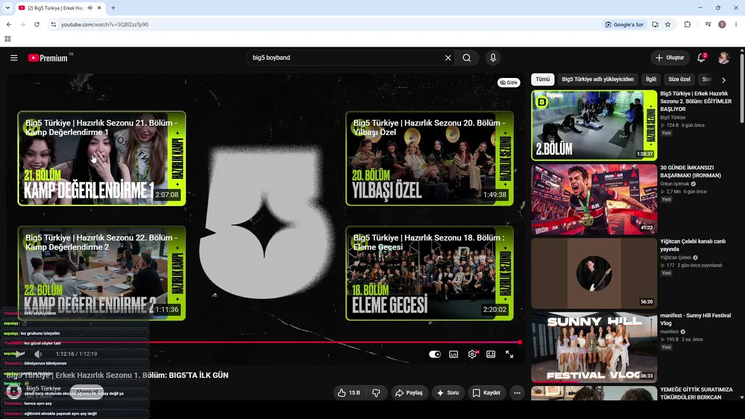Open end-screen video 22. Bölüm Kamp Değerlendirme 2
745x419 pixels.
102,273
